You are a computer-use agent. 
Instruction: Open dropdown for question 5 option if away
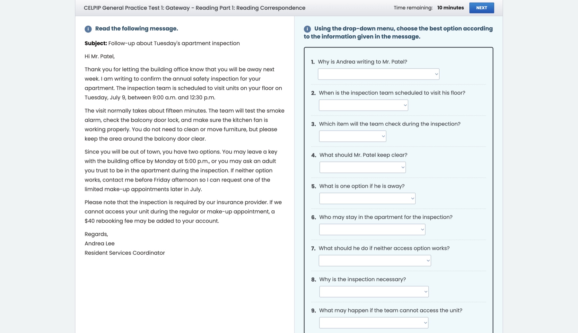(367, 198)
